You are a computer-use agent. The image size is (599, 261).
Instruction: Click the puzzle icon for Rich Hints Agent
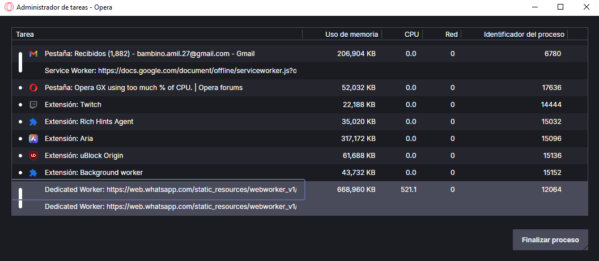pos(33,122)
